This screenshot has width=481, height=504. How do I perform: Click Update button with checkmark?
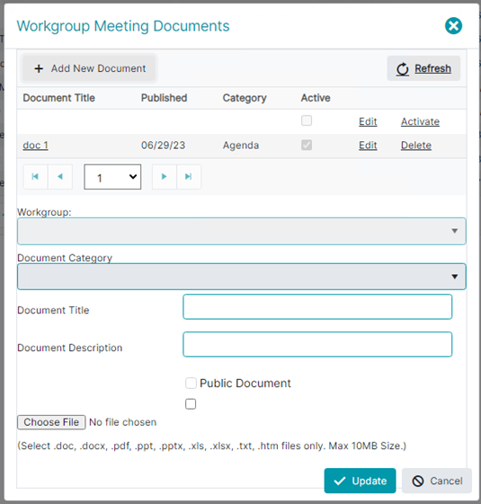tap(360, 481)
